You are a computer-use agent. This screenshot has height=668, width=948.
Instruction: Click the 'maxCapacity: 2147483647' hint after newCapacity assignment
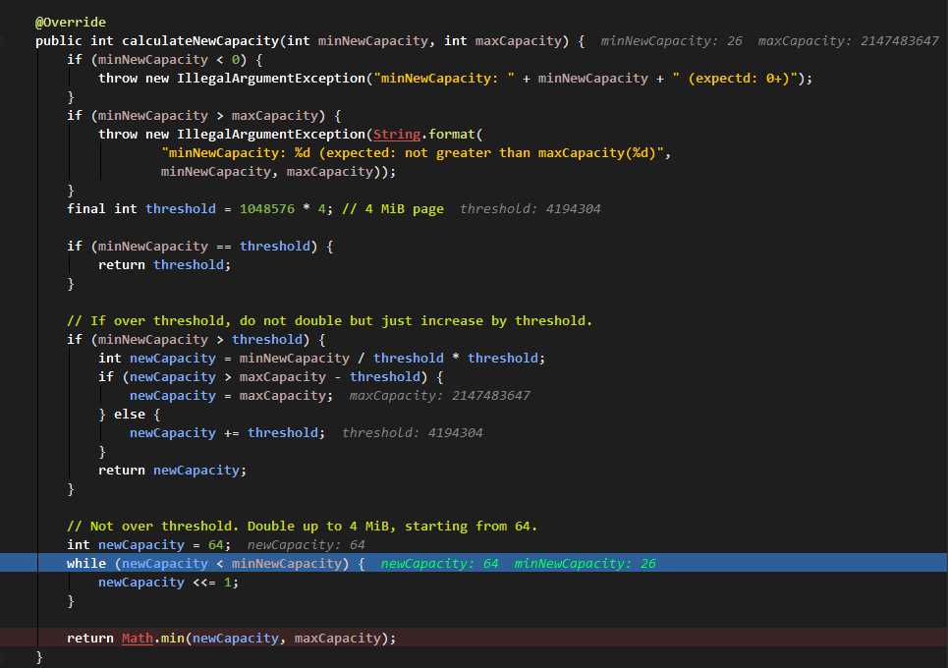tap(439, 396)
